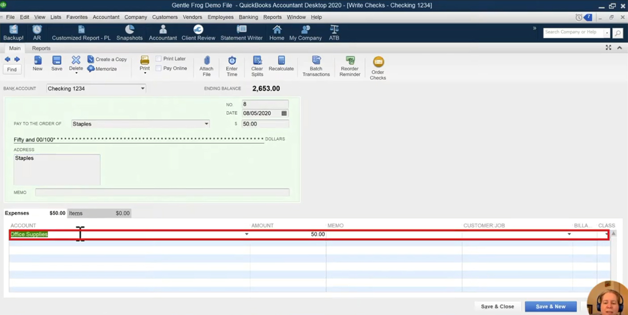Open the Accountant menu
This screenshot has width=628, height=315.
(x=106, y=17)
